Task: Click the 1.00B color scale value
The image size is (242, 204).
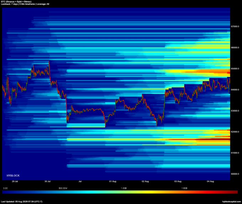Action: click(123, 188)
